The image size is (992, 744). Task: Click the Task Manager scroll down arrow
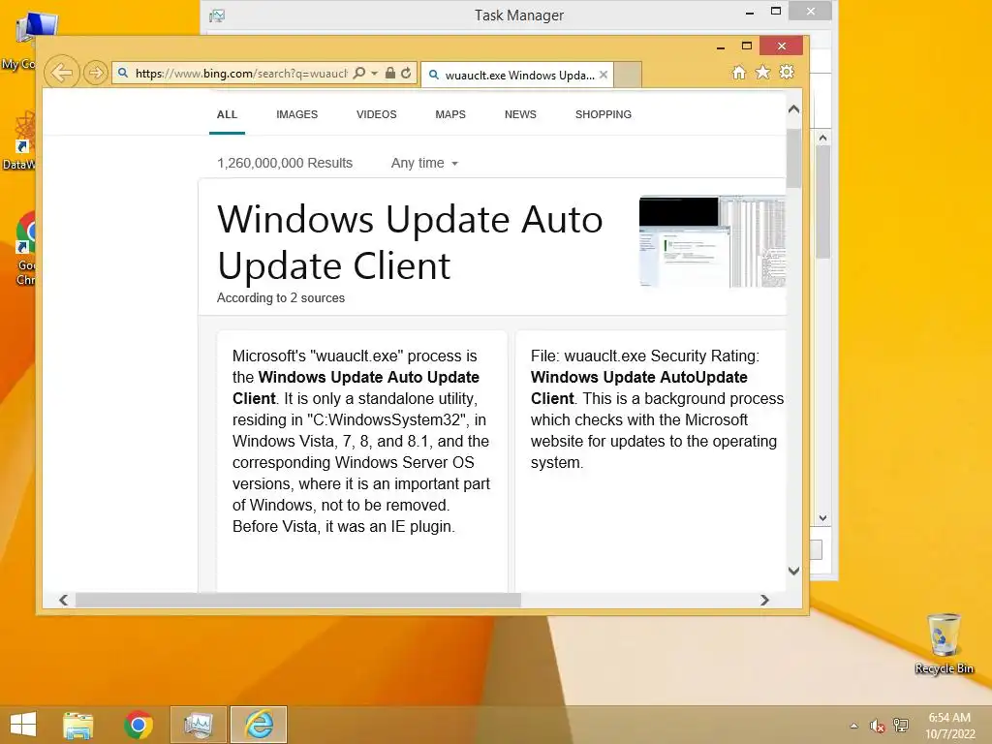pyautogui.click(x=822, y=518)
